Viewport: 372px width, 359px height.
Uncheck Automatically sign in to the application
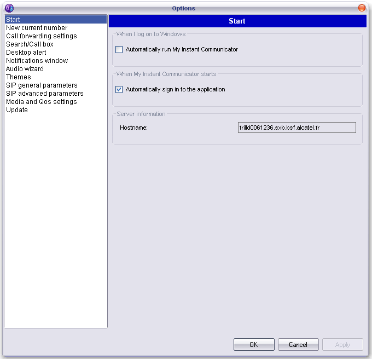[x=119, y=89]
